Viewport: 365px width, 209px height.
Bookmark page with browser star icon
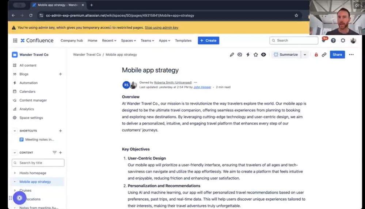point(296,15)
